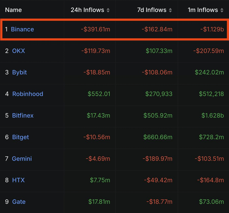Select Bitfinex 1m inflow value $1.628b
This screenshot has width=229, height=213.
pyautogui.click(x=213, y=115)
